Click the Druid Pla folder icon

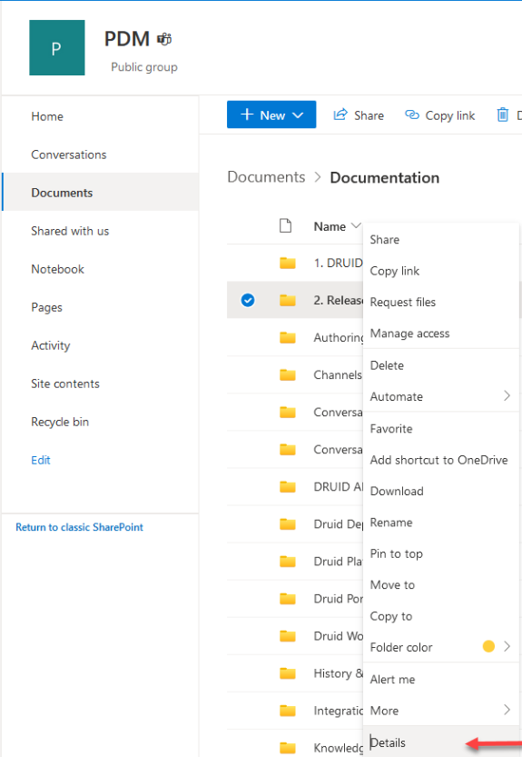[x=288, y=561]
